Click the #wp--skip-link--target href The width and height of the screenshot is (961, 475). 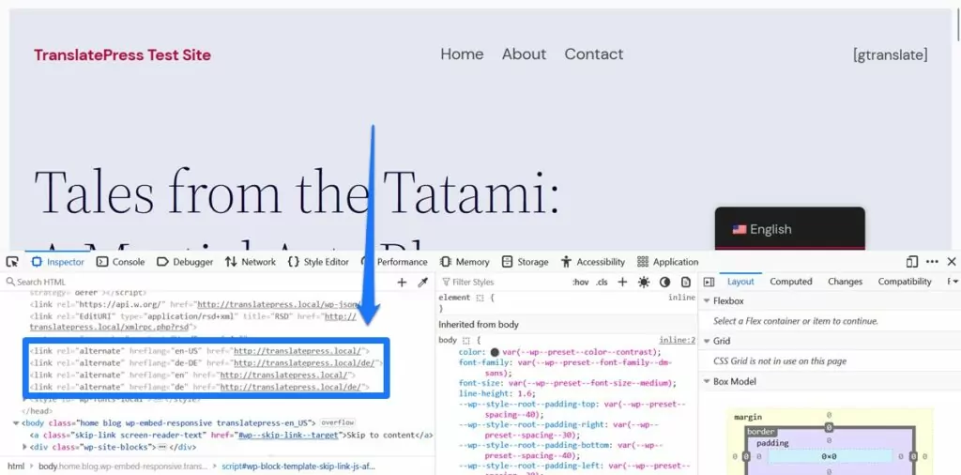[288, 435]
